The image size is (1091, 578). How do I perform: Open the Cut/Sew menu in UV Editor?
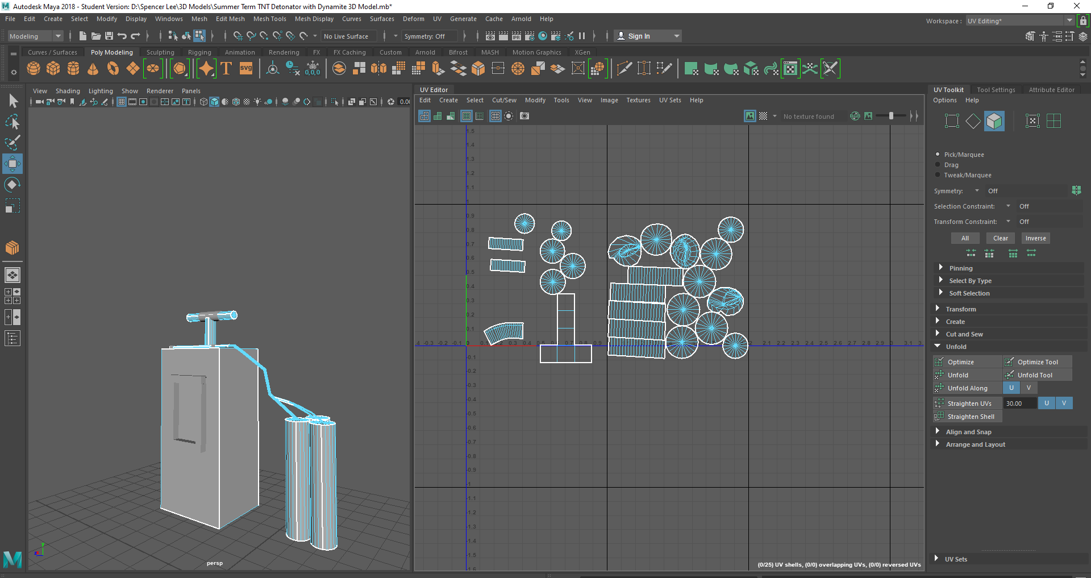[503, 100]
